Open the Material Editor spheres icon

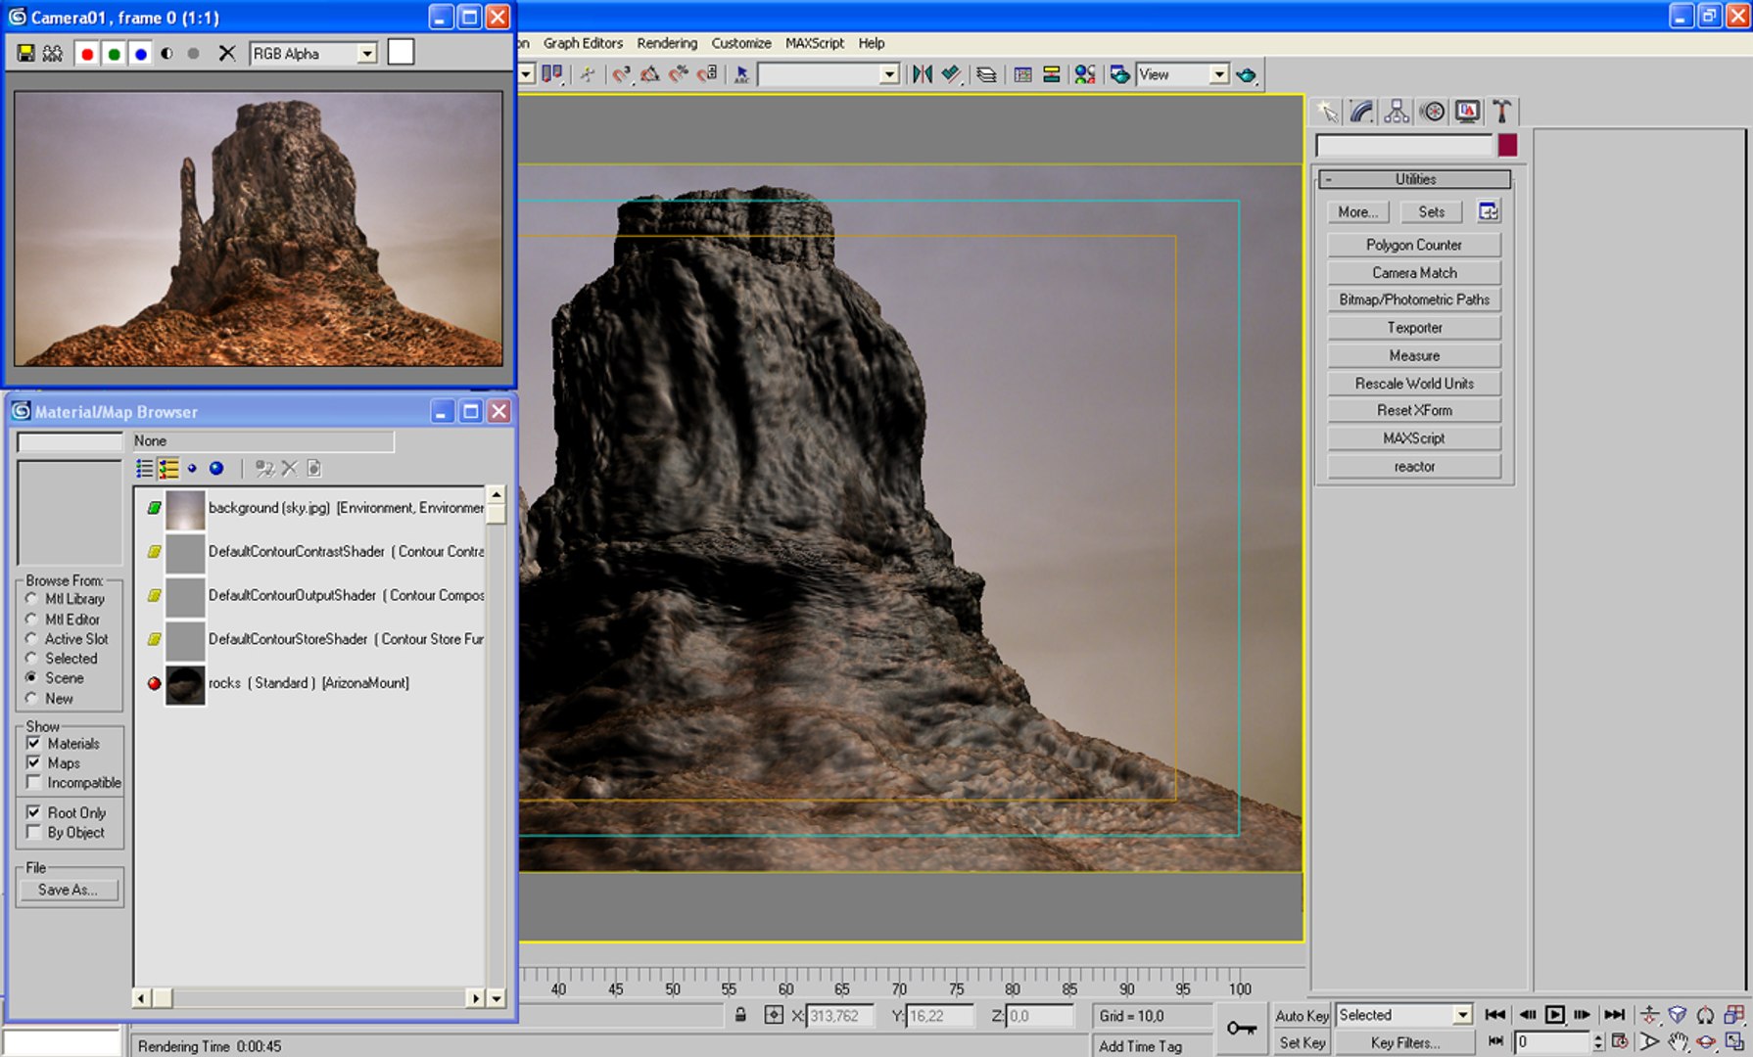point(1084,74)
